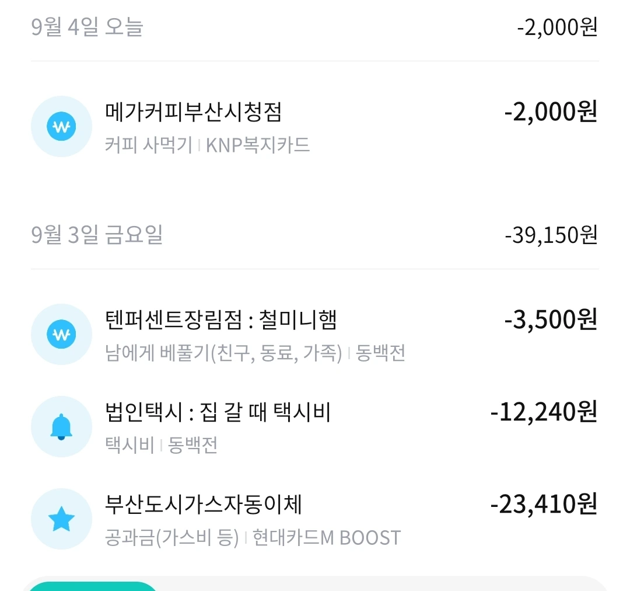Select the -23,410원 gas bill amount
This screenshot has height=591, width=630.
pyautogui.click(x=544, y=505)
